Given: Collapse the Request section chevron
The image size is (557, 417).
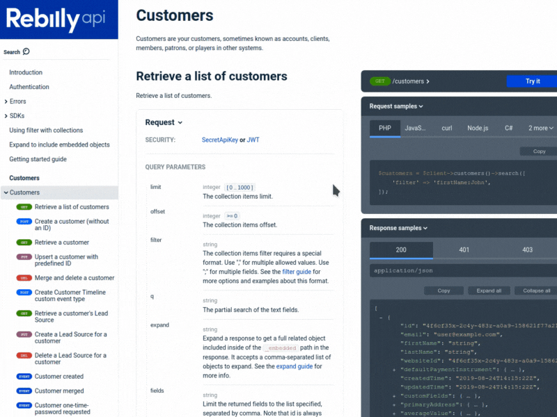Looking at the screenshot, I should click(x=180, y=123).
